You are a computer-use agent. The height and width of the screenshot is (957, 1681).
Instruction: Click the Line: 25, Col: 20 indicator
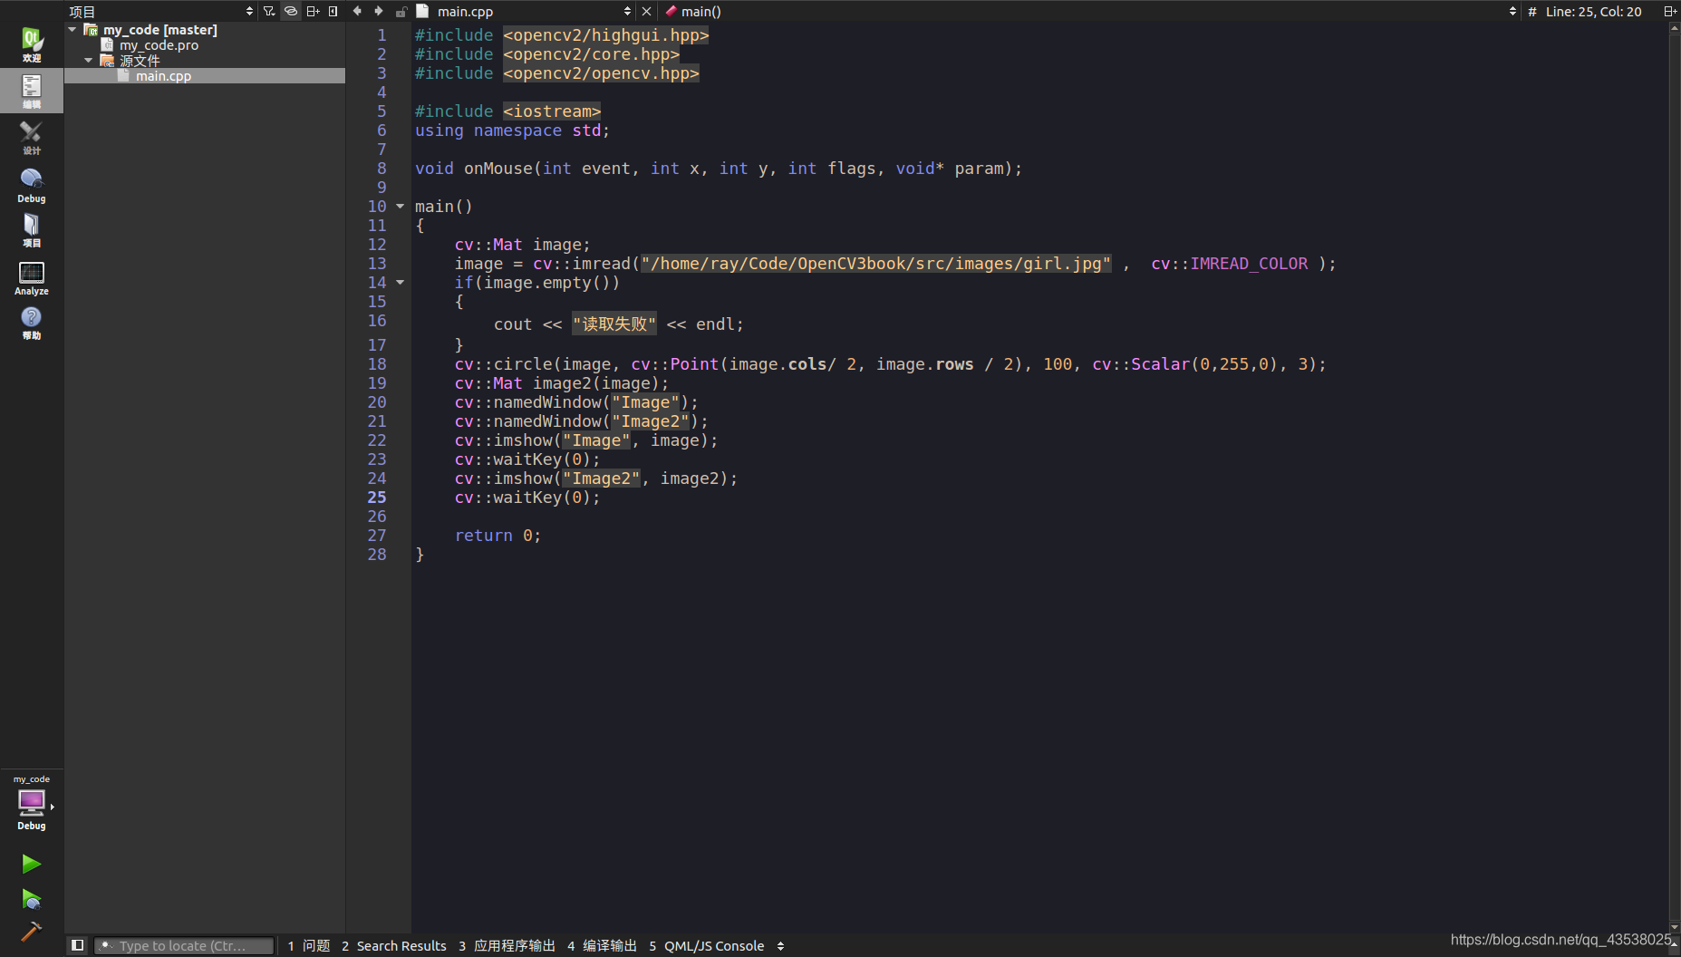[x=1593, y=11]
